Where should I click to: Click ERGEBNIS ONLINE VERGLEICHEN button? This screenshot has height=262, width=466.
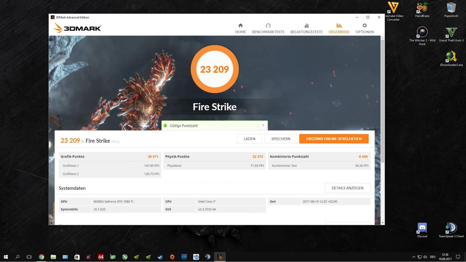coord(334,139)
